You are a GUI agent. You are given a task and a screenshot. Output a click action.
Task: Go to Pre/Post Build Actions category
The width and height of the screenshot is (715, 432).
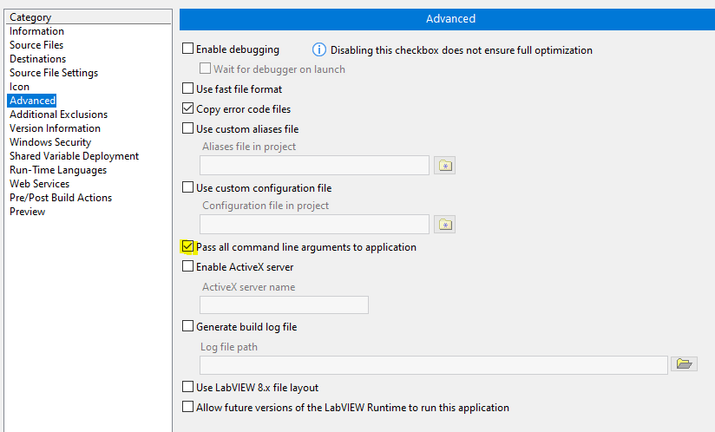[x=61, y=198]
